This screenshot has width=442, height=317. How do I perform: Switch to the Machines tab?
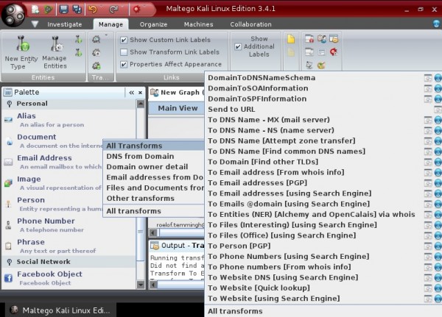pos(198,24)
